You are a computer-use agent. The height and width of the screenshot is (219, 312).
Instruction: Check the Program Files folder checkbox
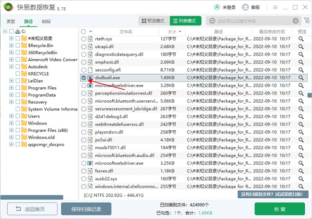[18, 88]
